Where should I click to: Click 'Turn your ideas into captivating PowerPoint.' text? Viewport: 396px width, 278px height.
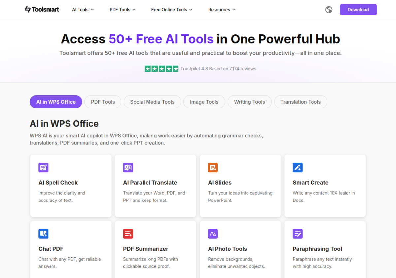tap(240, 197)
